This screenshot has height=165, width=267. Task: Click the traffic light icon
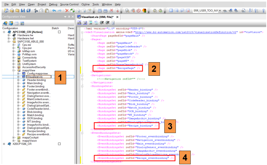144,11
